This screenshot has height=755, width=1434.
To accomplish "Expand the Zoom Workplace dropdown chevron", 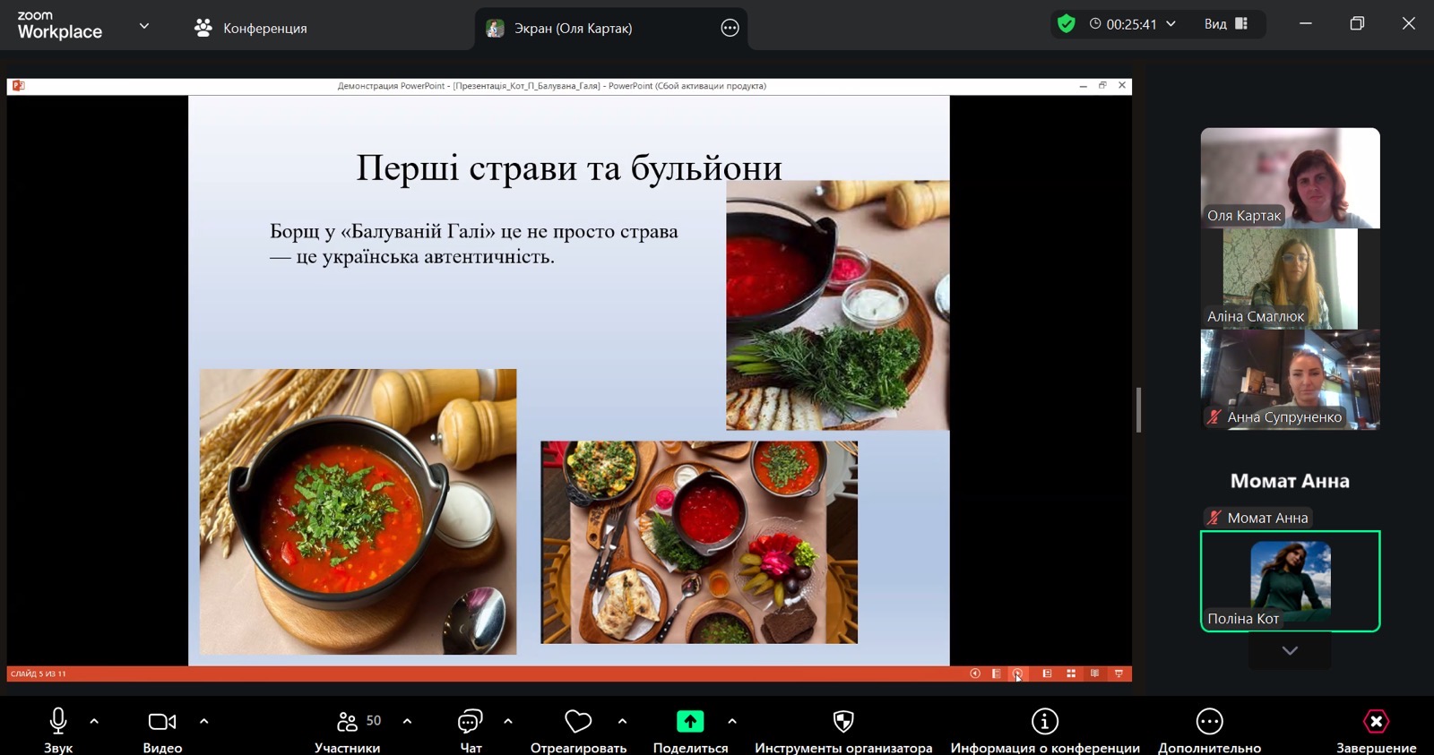I will (x=144, y=26).
